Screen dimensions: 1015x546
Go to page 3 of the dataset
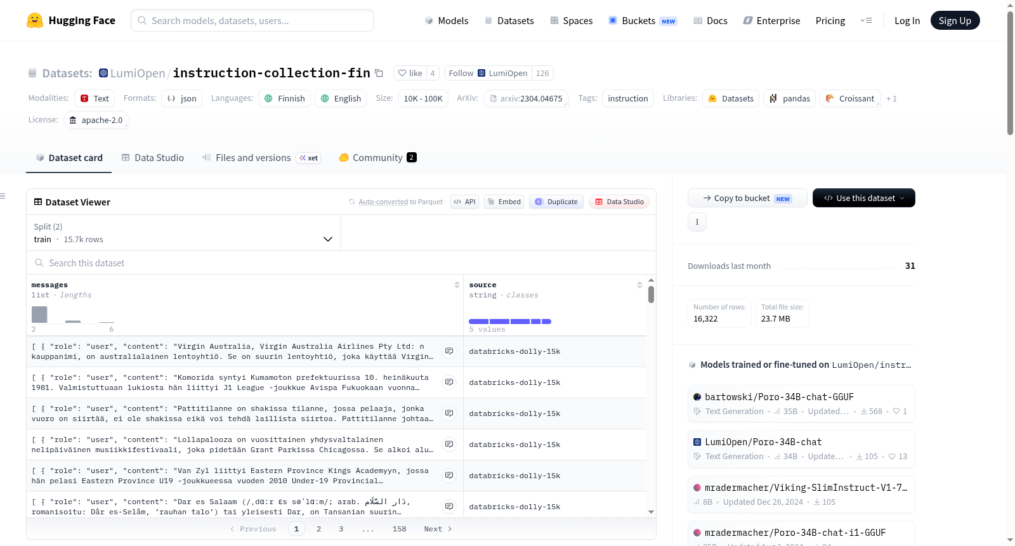[341, 529]
